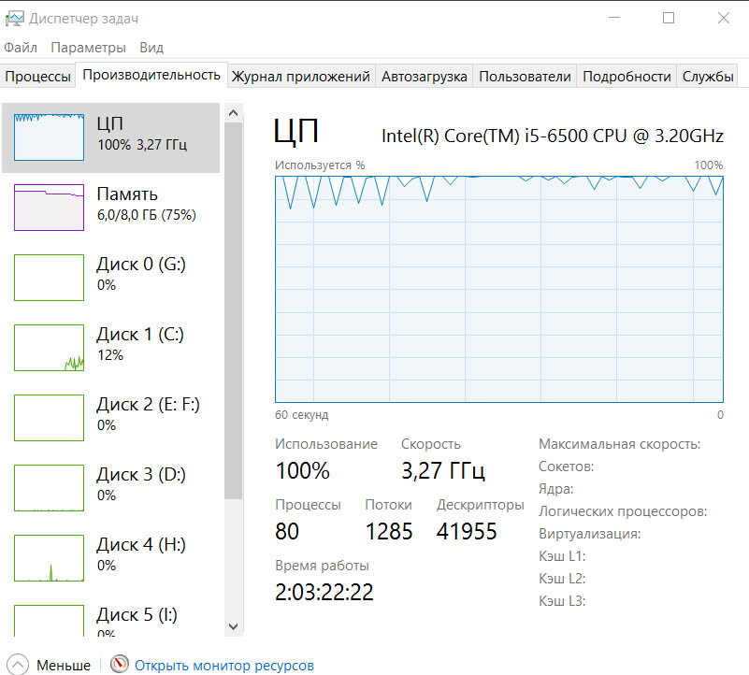Open the Параметры menu

pyautogui.click(x=89, y=48)
